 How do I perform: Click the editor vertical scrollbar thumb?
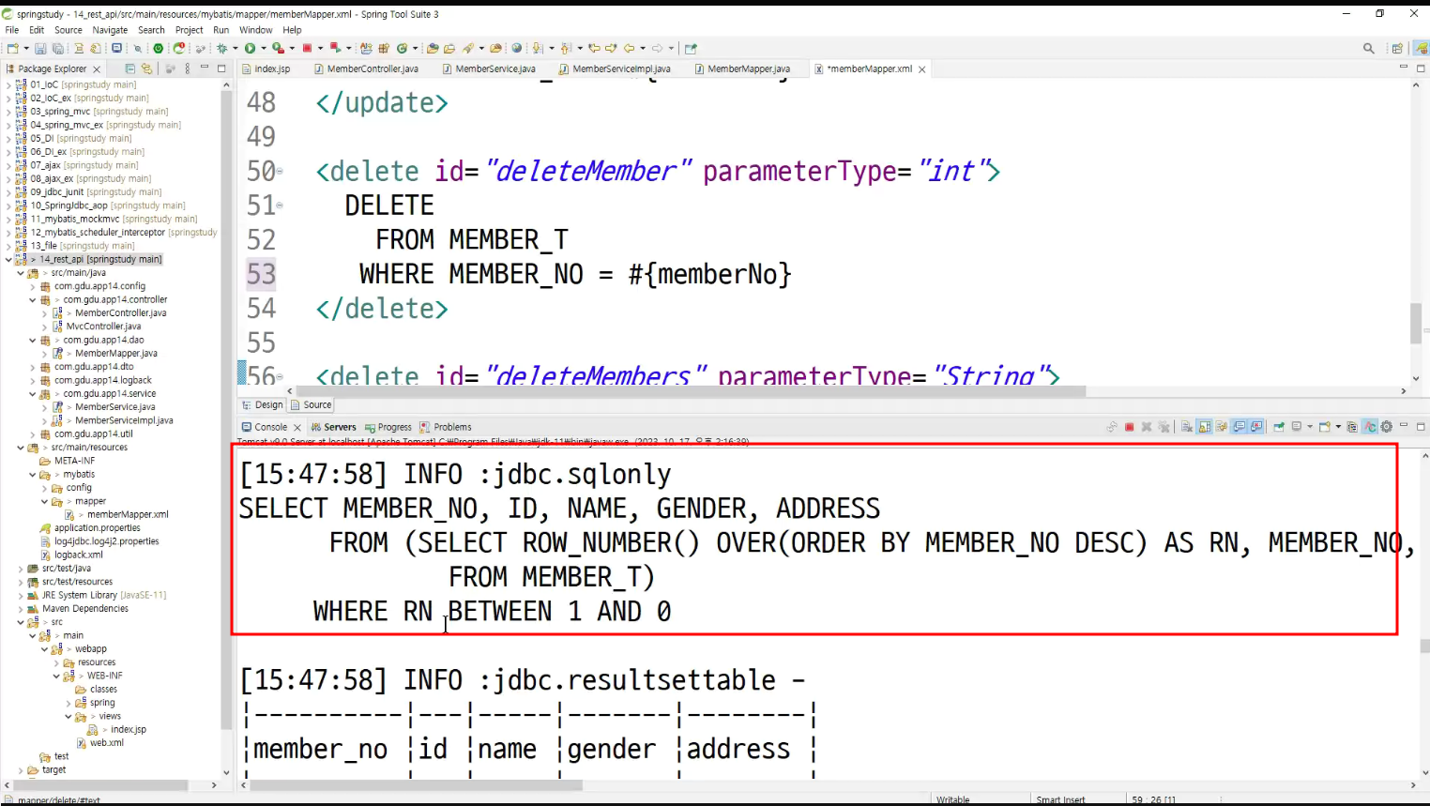(x=1416, y=324)
